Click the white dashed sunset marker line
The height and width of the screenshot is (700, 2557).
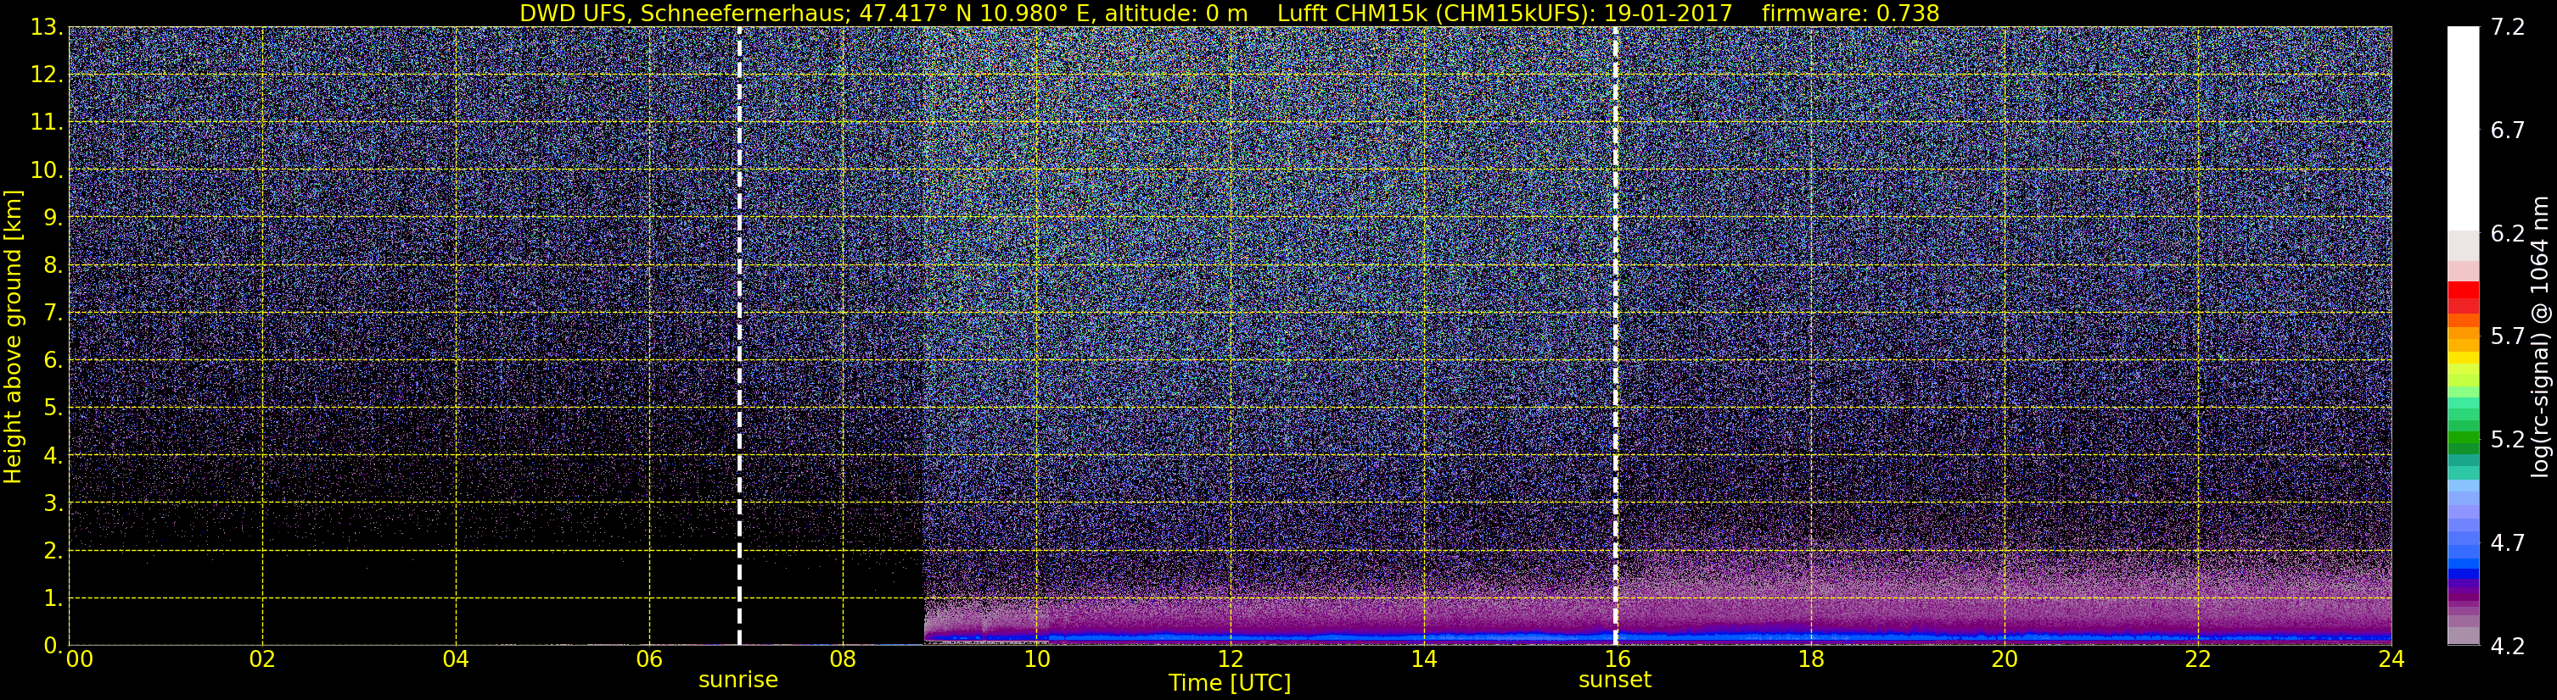1615,336
